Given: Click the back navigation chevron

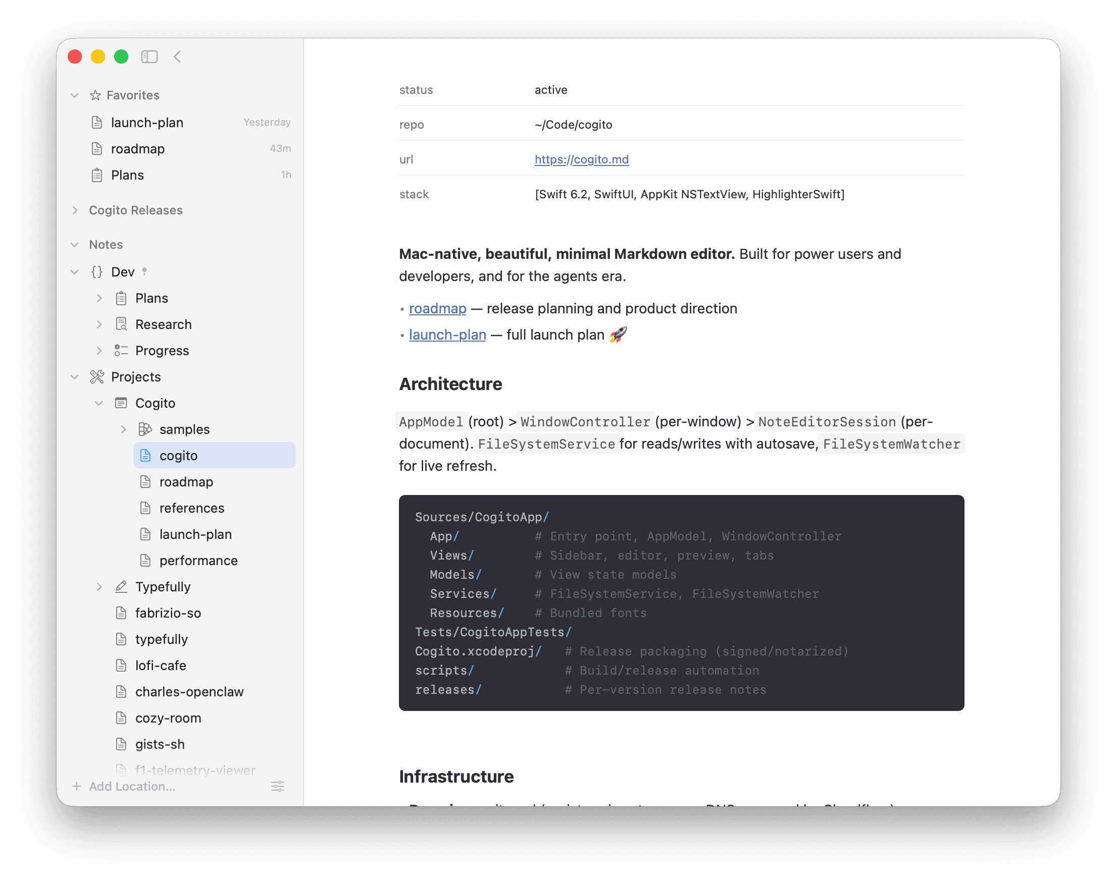Looking at the screenshot, I should point(178,57).
